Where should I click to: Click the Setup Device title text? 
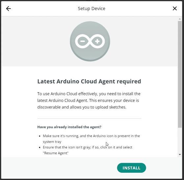[92, 9]
